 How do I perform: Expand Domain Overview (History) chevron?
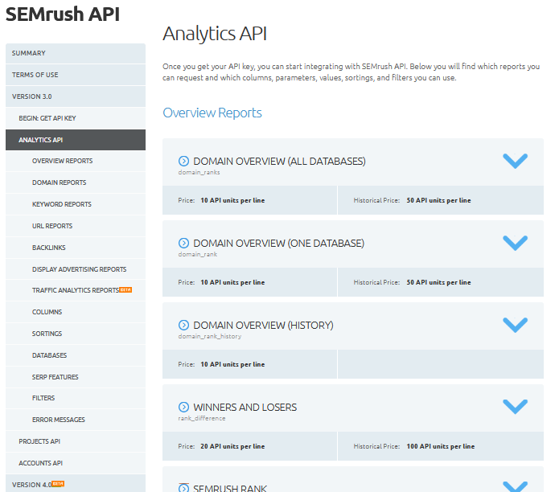click(515, 325)
